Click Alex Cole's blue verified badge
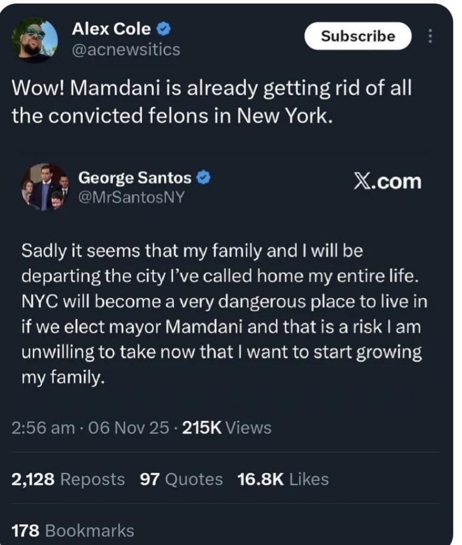The image size is (462, 545). pyautogui.click(x=165, y=28)
